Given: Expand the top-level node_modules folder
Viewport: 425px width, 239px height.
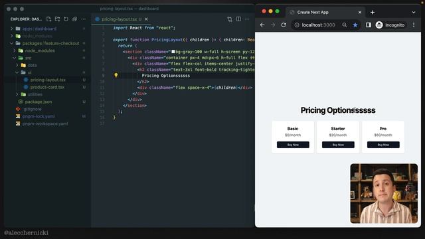Looking at the screenshot, I should tap(37, 36).
